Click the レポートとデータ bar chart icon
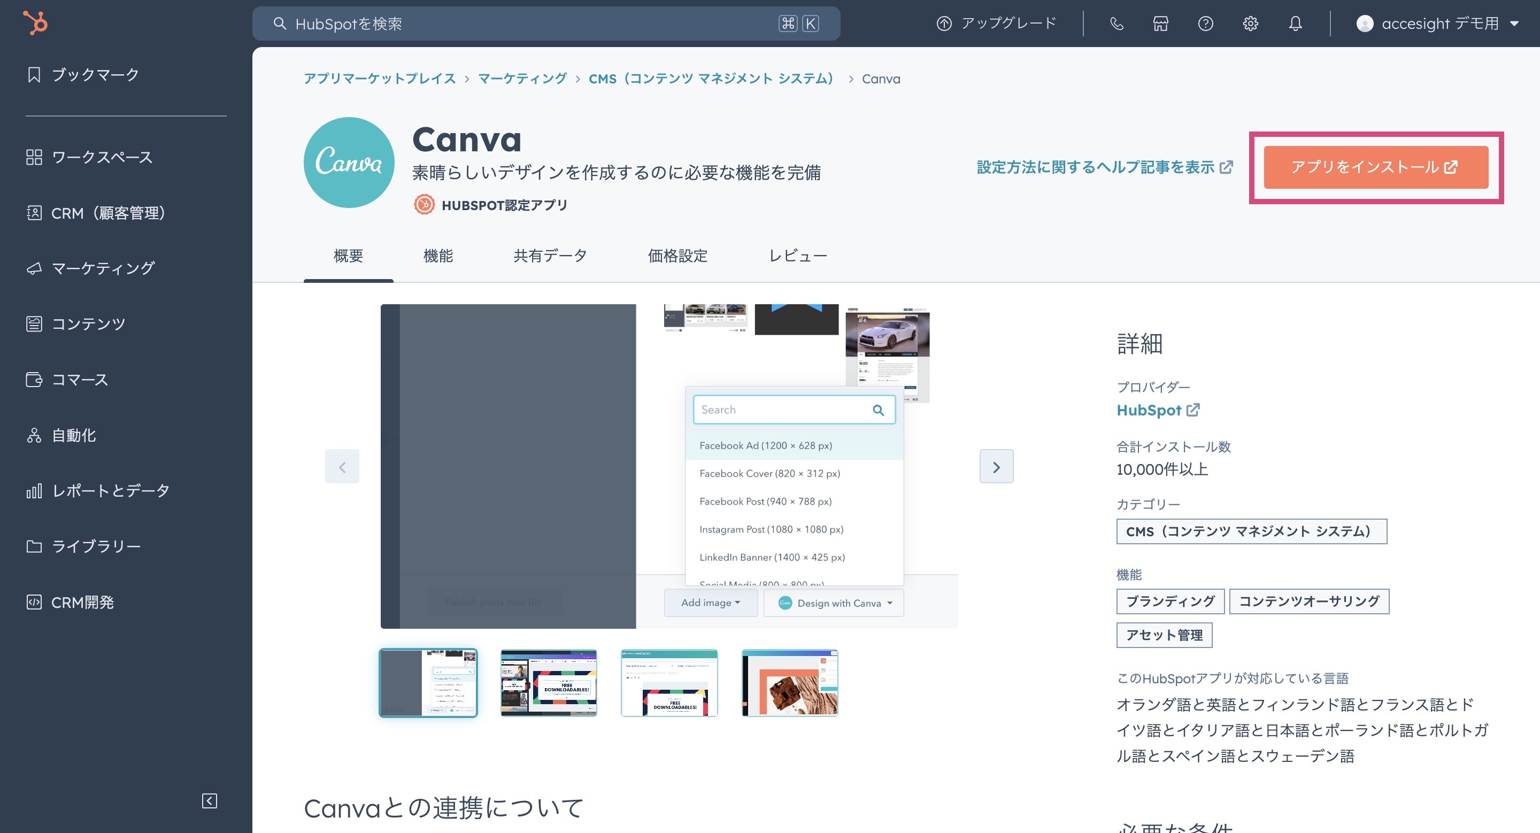The height and width of the screenshot is (833, 1540). (34, 491)
